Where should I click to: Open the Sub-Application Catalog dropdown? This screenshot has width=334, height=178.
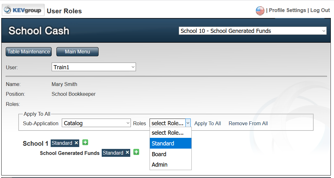96,123
